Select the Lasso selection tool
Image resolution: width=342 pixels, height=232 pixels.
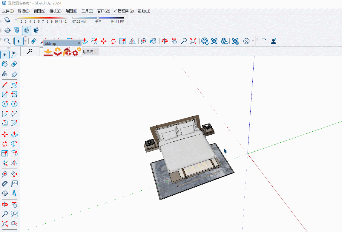pyautogui.click(x=14, y=55)
